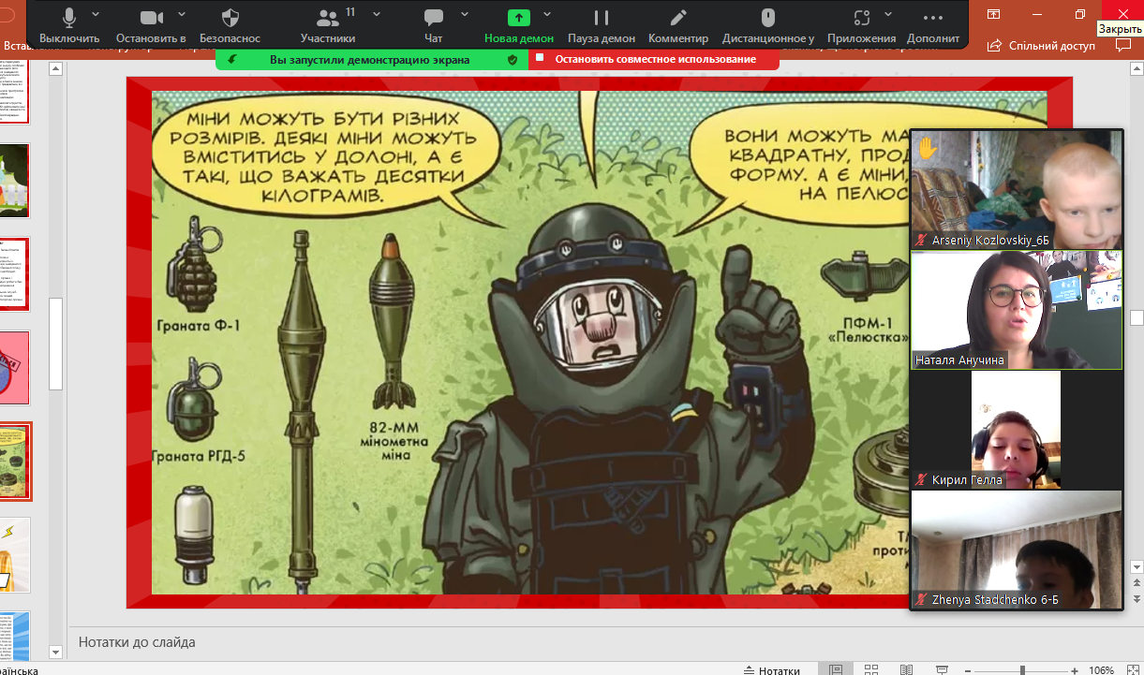Select the yellow lightning slide thumbnail
1144x675 pixels.
pos(15,554)
